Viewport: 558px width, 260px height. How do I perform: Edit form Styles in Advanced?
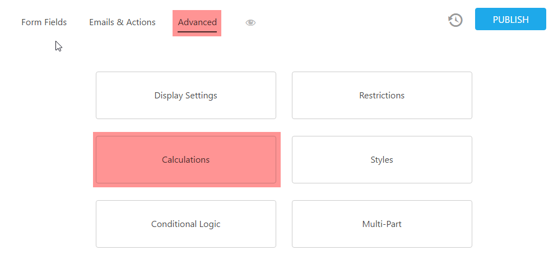coord(382,160)
